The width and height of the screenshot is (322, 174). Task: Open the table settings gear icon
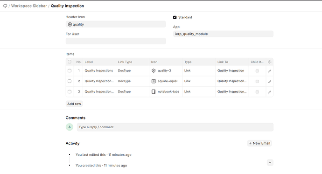[x=270, y=62]
